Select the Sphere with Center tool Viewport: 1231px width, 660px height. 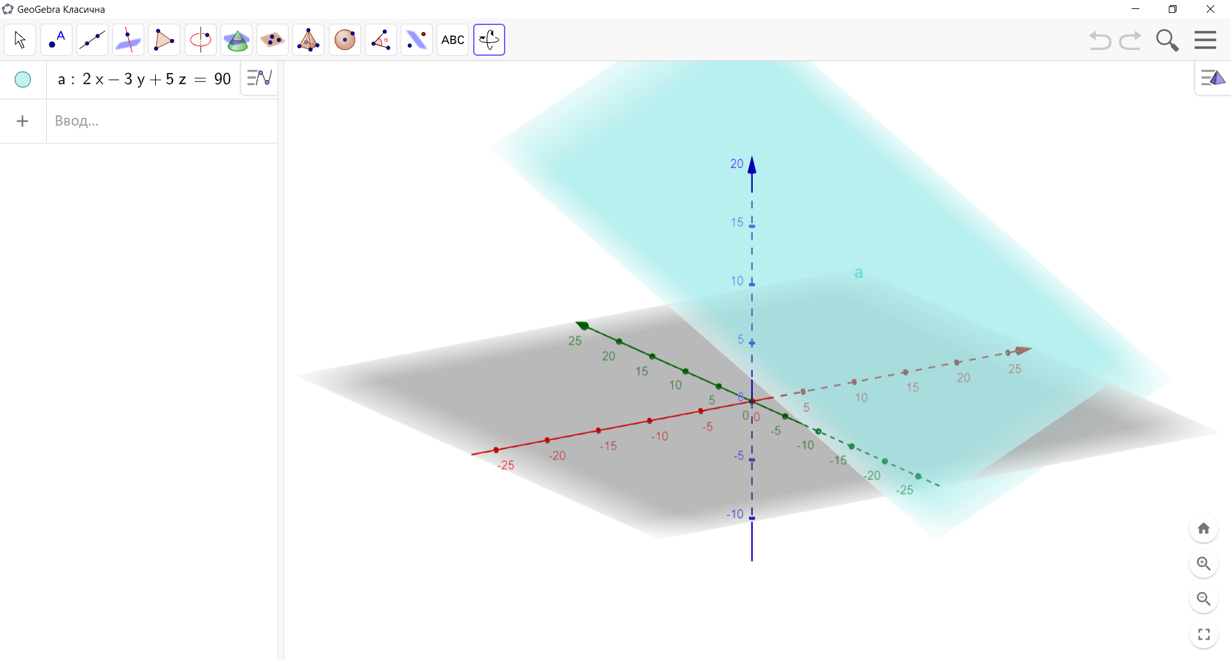coord(345,40)
